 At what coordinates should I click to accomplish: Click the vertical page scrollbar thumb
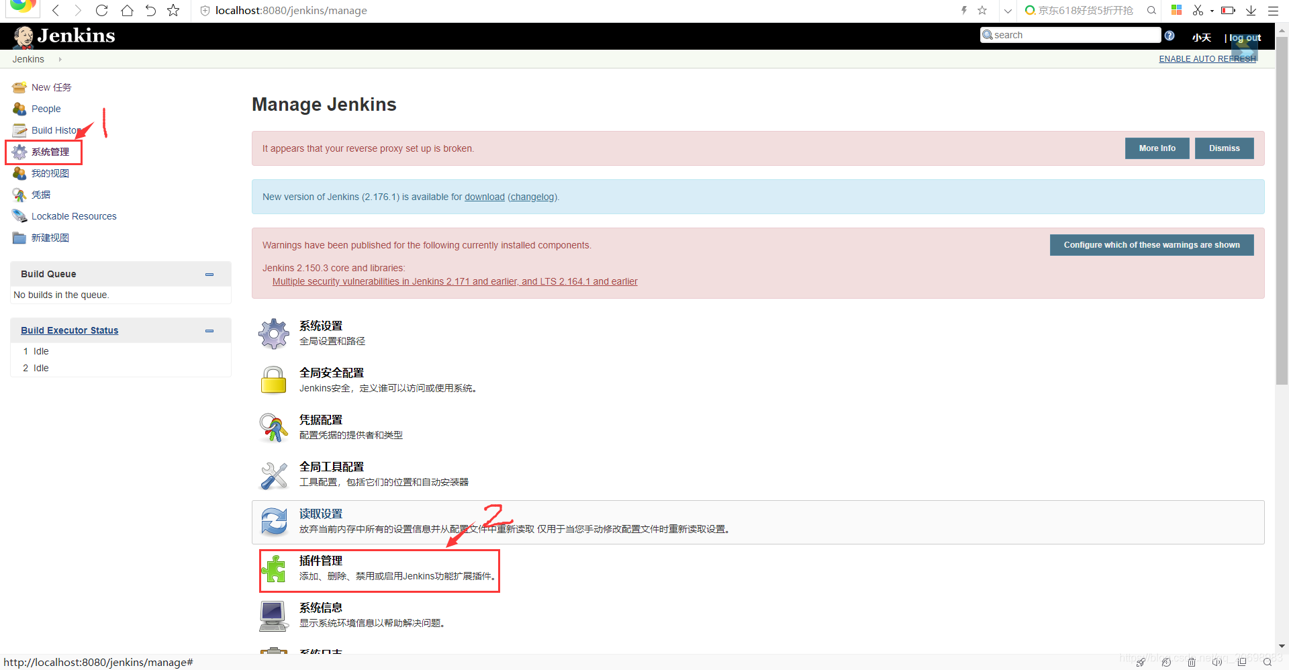(1282, 211)
